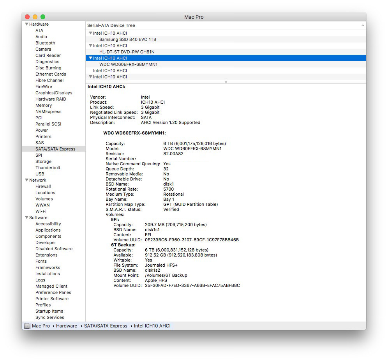
Task: Select Frameworks under Software
Action: [x=48, y=267]
